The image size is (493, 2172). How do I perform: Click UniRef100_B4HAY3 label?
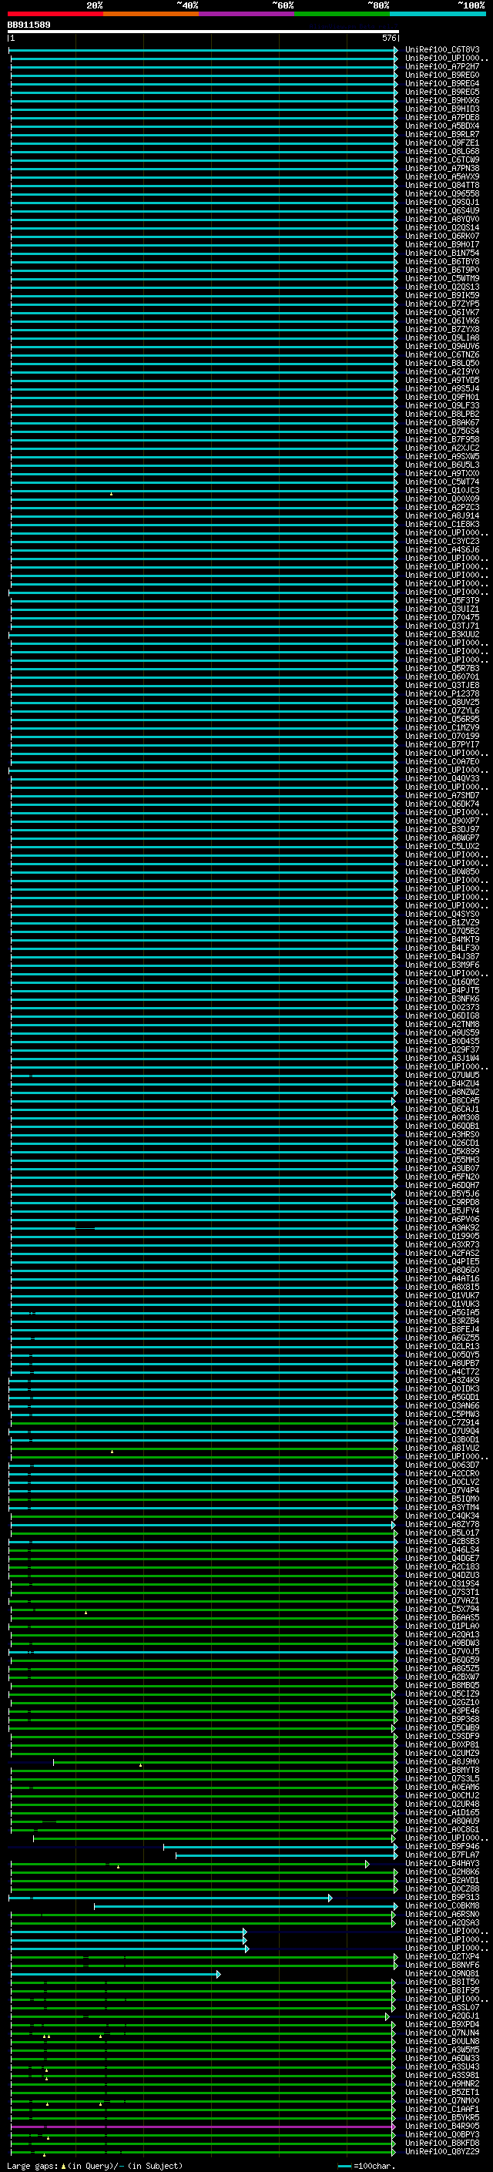442,1863
